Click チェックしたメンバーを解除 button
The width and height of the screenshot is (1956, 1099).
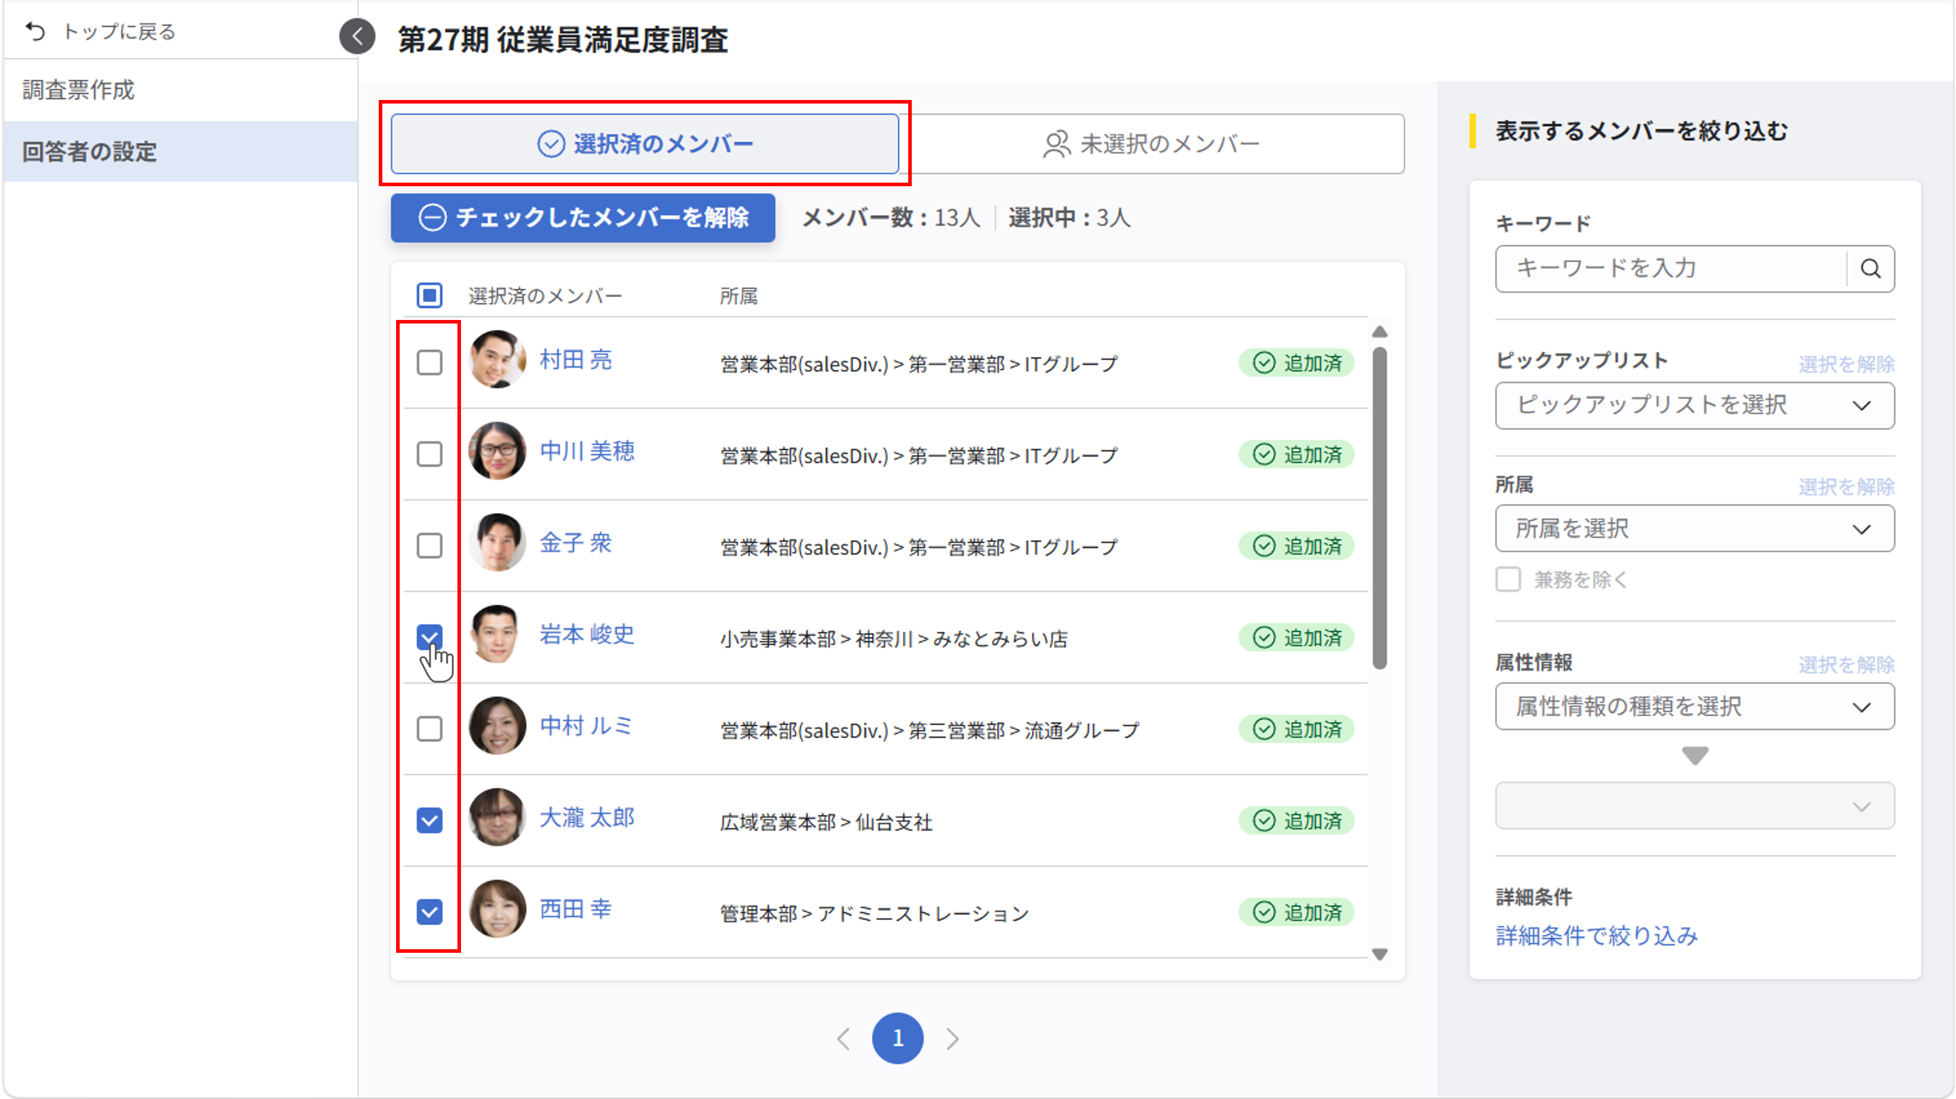(582, 218)
